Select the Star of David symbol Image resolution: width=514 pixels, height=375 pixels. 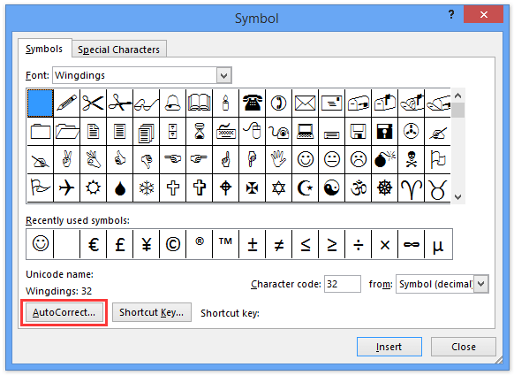coord(278,188)
